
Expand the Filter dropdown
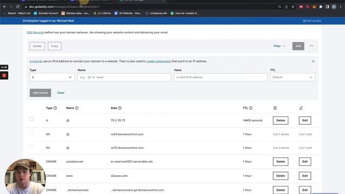(279, 46)
